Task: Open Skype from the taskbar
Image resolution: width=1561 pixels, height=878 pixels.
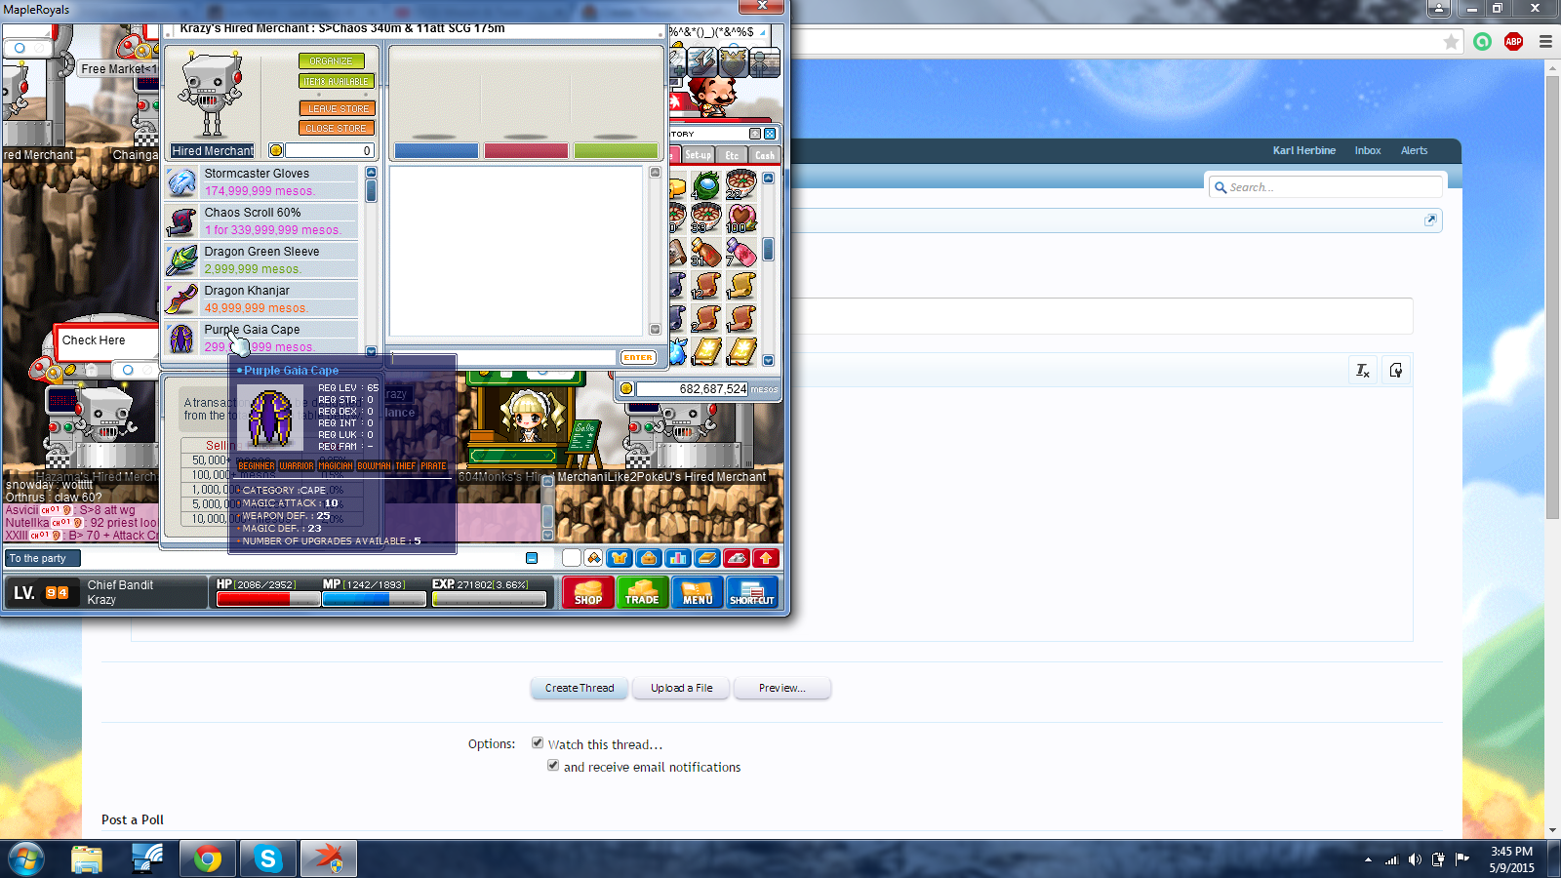Action: 268,858
